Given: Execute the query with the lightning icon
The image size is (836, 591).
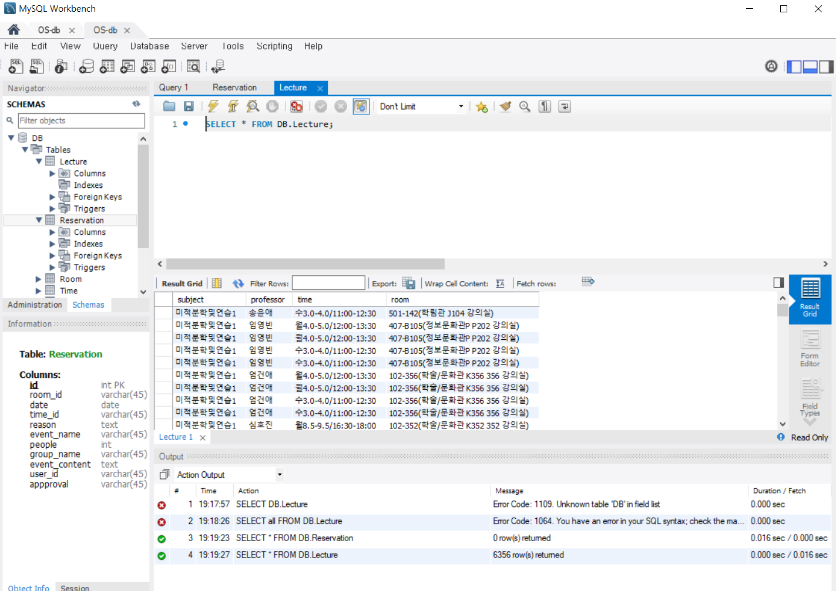Looking at the screenshot, I should [x=213, y=106].
